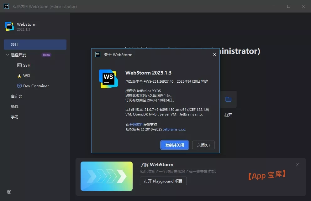The height and width of the screenshot is (201, 311).
Task: Select Dev Container remote development
Action: point(33,86)
